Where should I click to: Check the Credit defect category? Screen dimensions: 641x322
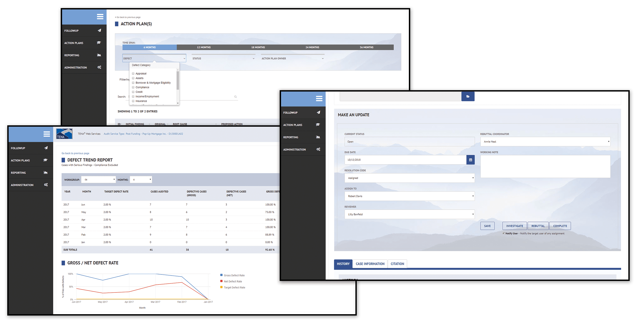pos(133,92)
